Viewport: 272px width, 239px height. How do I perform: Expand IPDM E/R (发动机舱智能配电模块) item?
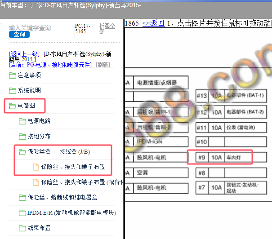pos(71,212)
